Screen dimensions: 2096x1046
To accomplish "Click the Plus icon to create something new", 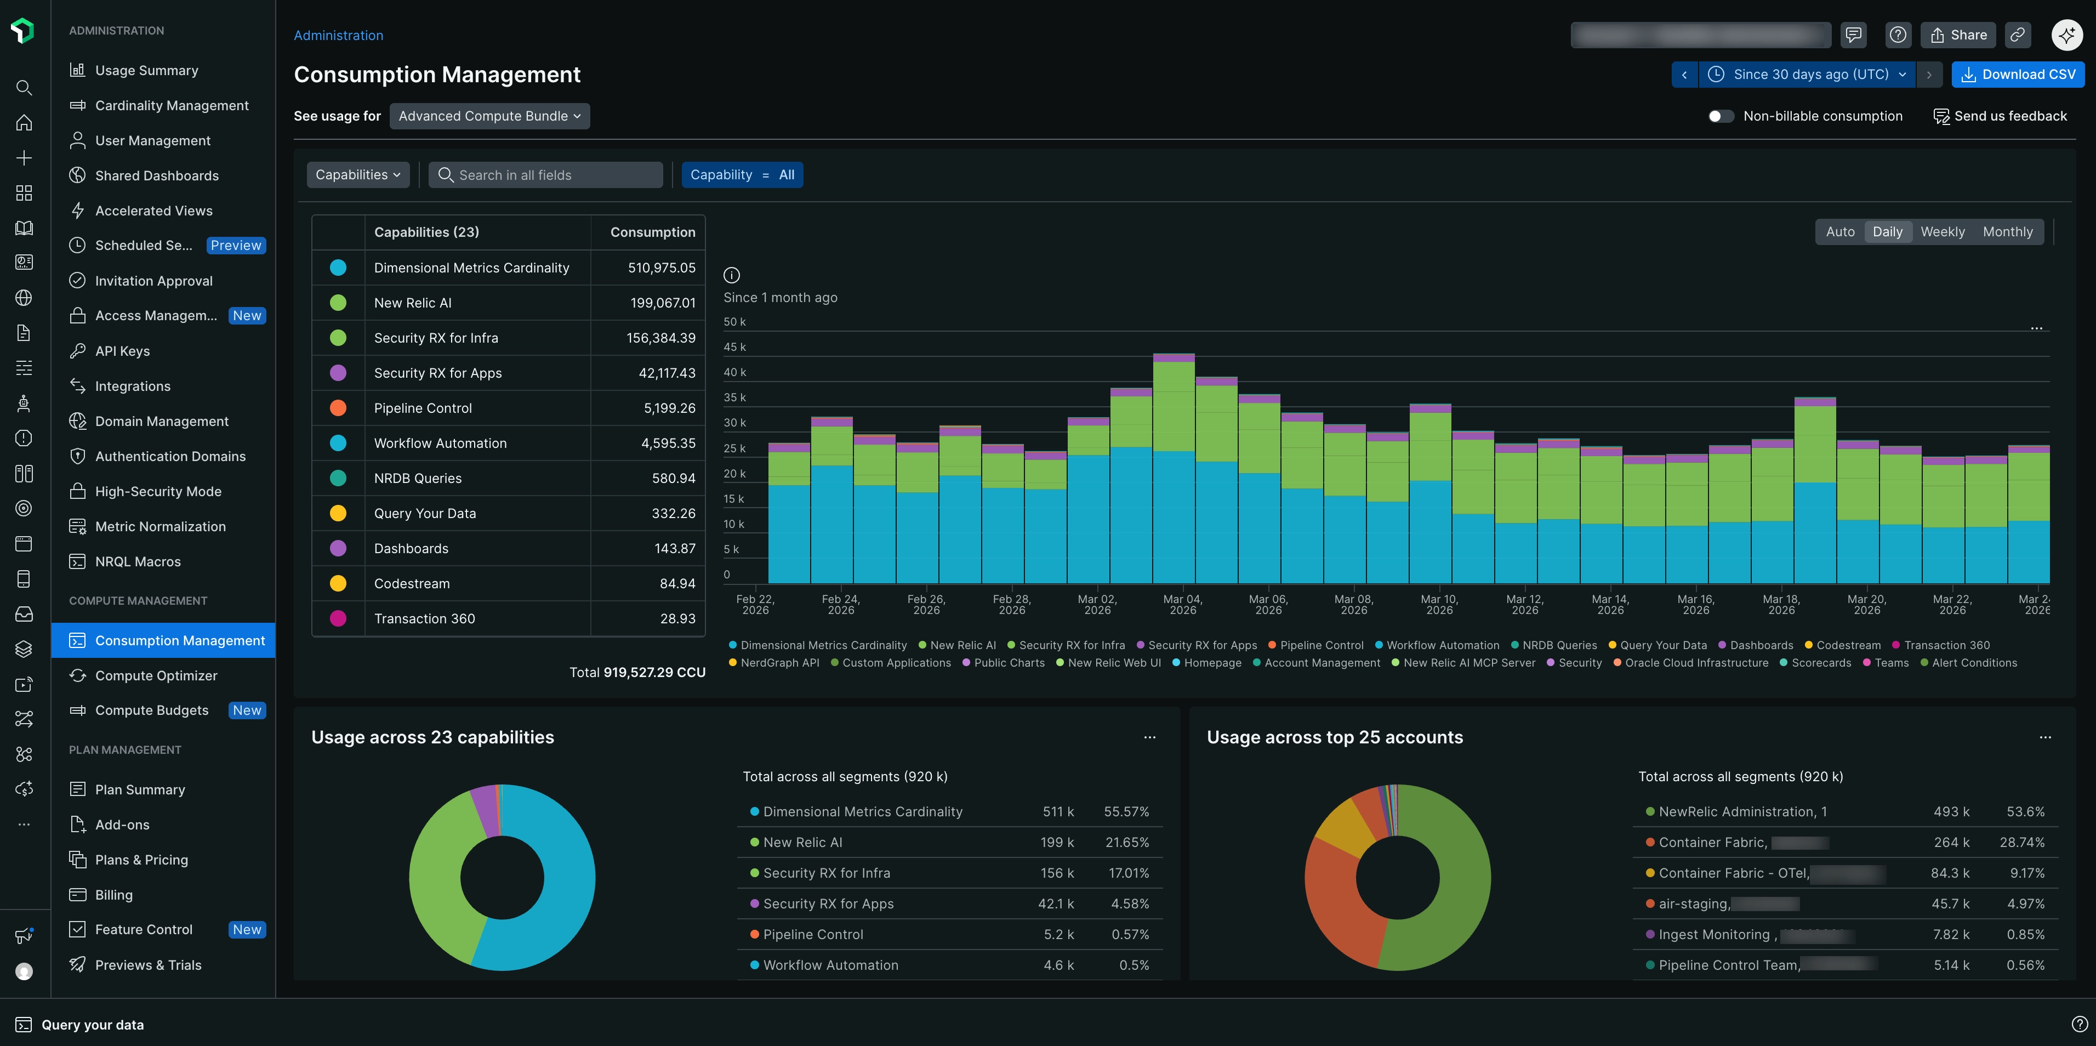I will [x=24, y=157].
